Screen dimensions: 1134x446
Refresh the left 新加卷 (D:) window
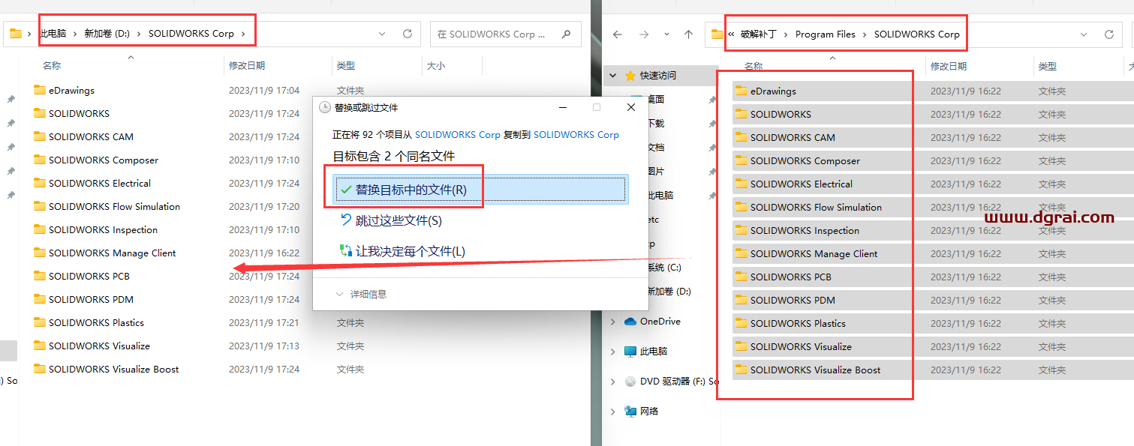(408, 34)
